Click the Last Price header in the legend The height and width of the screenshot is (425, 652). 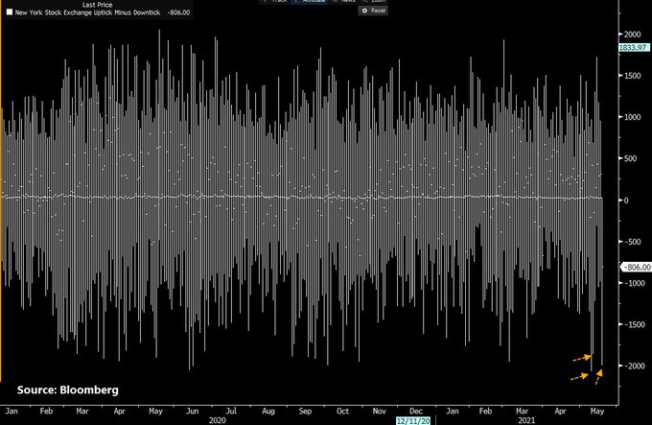click(97, 5)
